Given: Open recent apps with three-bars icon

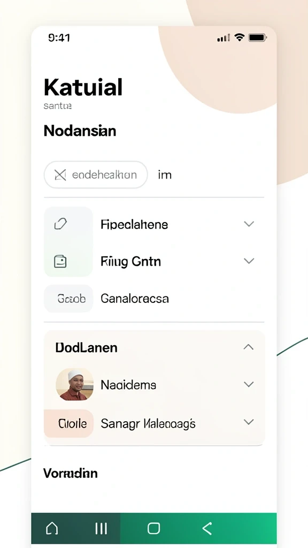Looking at the screenshot, I should coord(101,528).
